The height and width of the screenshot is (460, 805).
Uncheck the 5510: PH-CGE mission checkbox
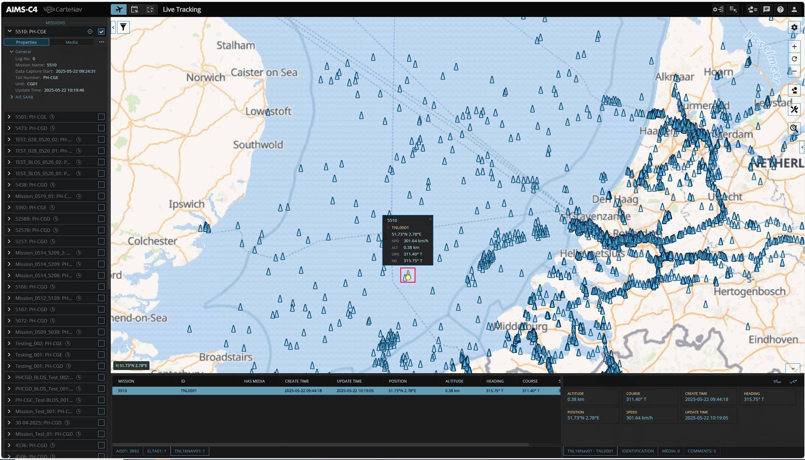click(x=101, y=32)
